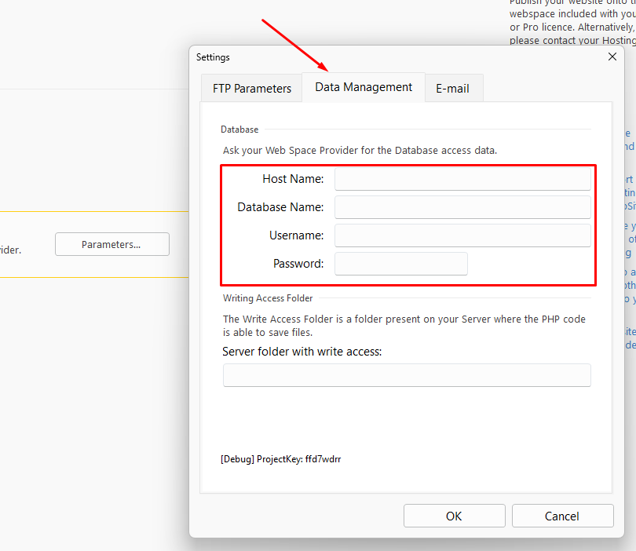Focus the Database Name text box

tap(462, 207)
